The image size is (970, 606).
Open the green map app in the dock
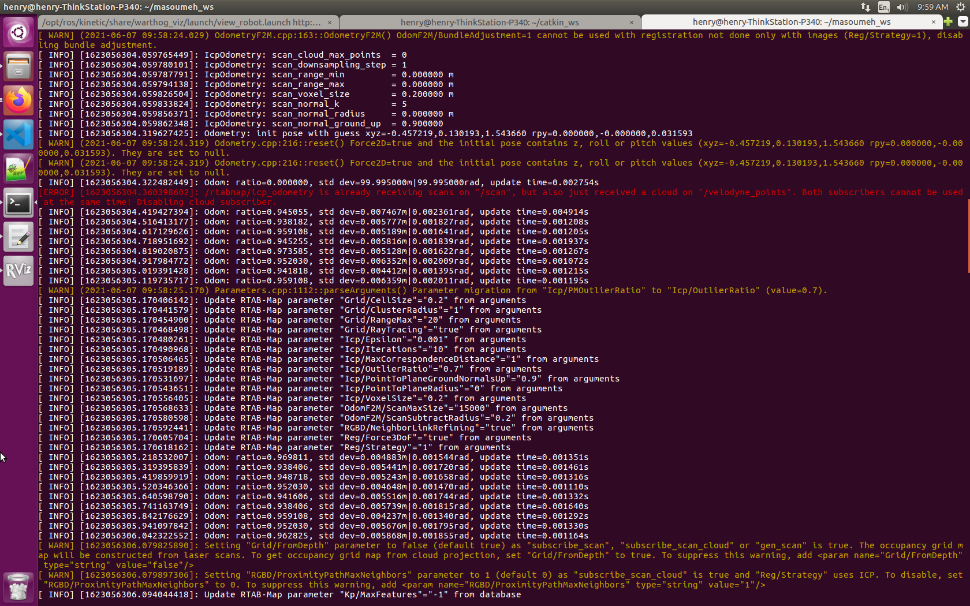pyautogui.click(x=18, y=169)
